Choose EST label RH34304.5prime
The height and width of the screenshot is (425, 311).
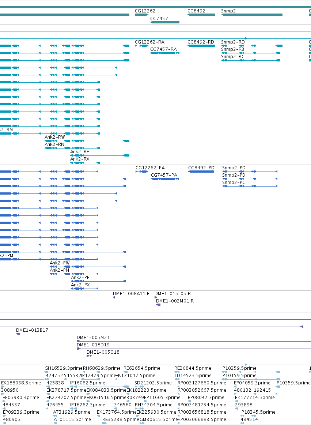tap(153, 405)
